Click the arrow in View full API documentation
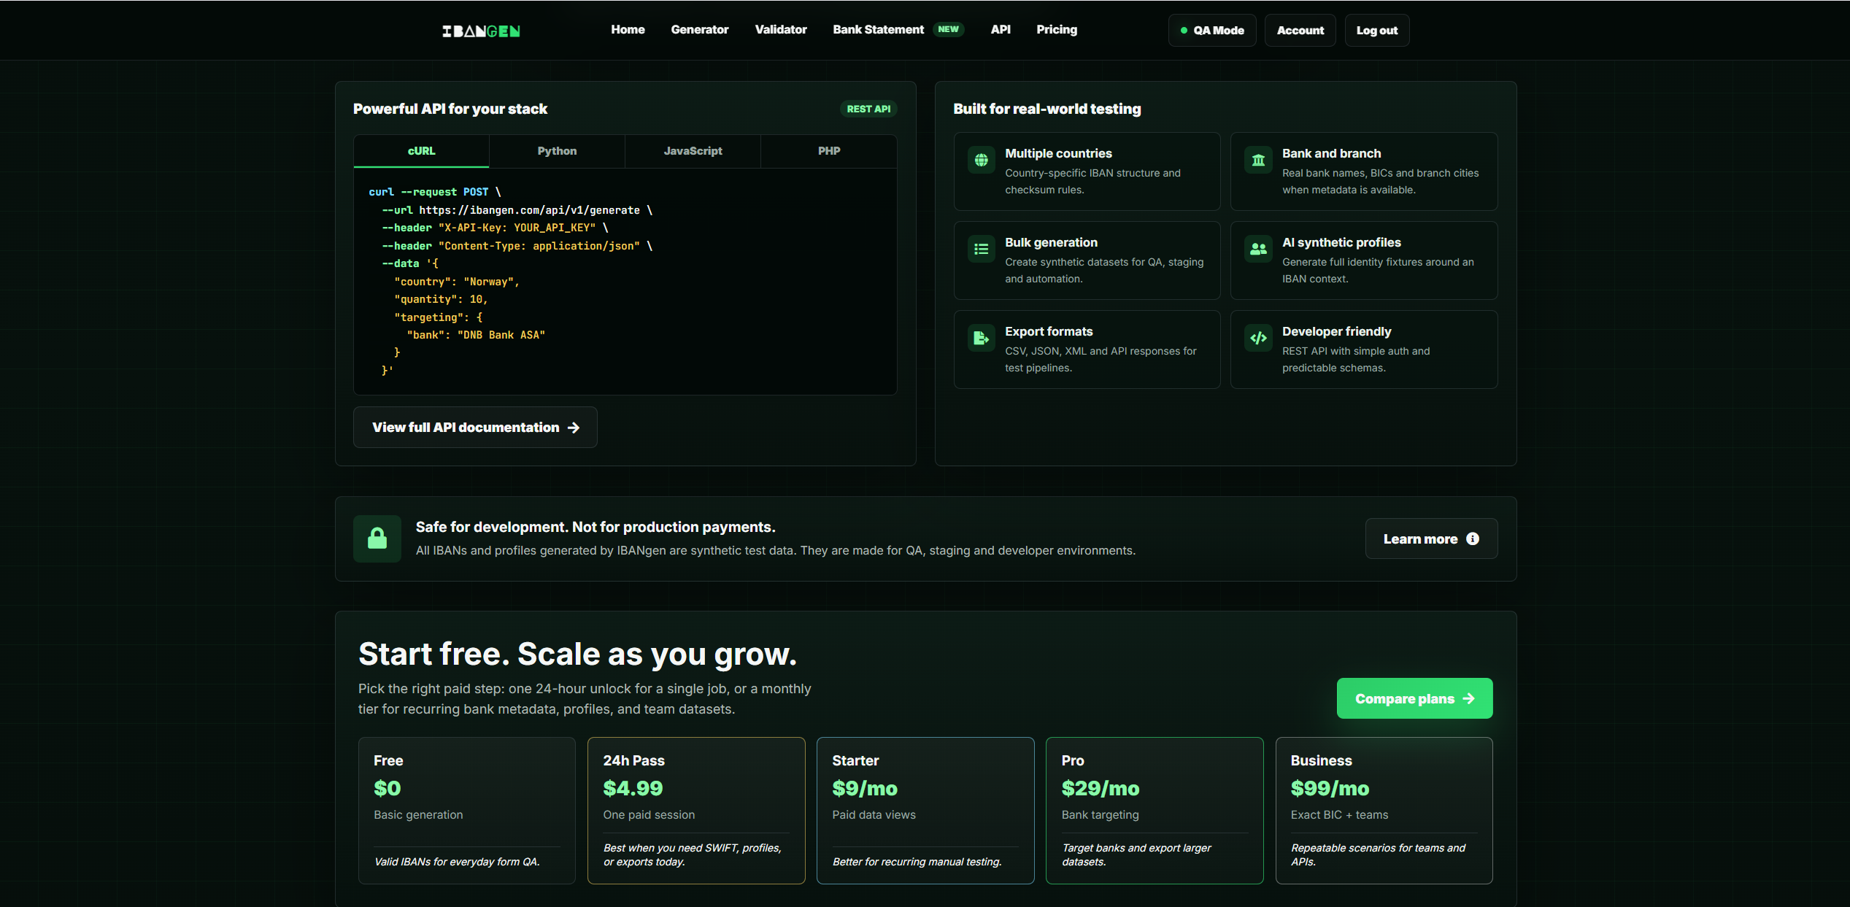 coord(574,428)
